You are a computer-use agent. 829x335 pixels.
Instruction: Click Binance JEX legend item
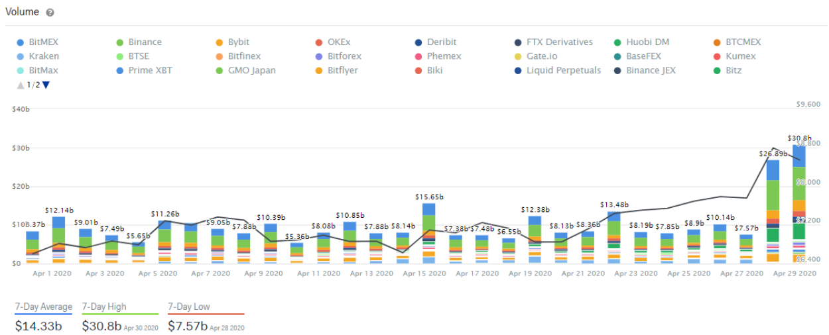(x=645, y=70)
